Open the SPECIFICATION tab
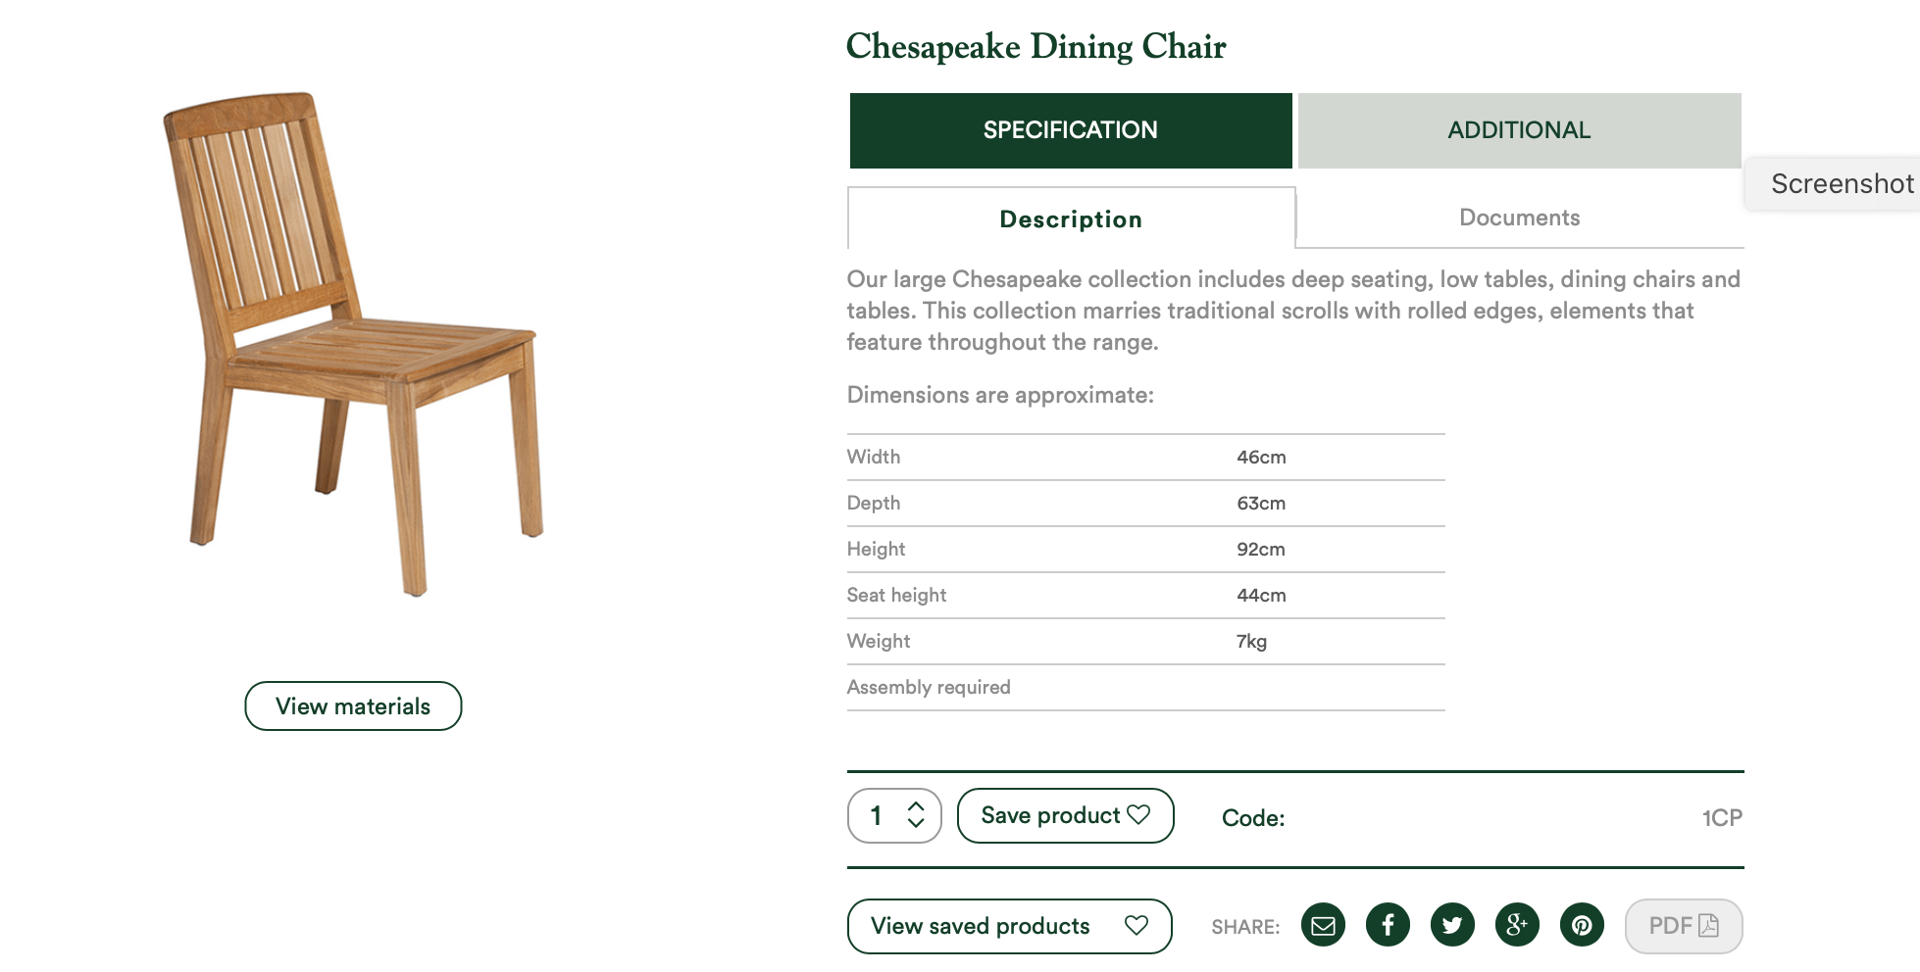The width and height of the screenshot is (1920, 972). point(1071,130)
